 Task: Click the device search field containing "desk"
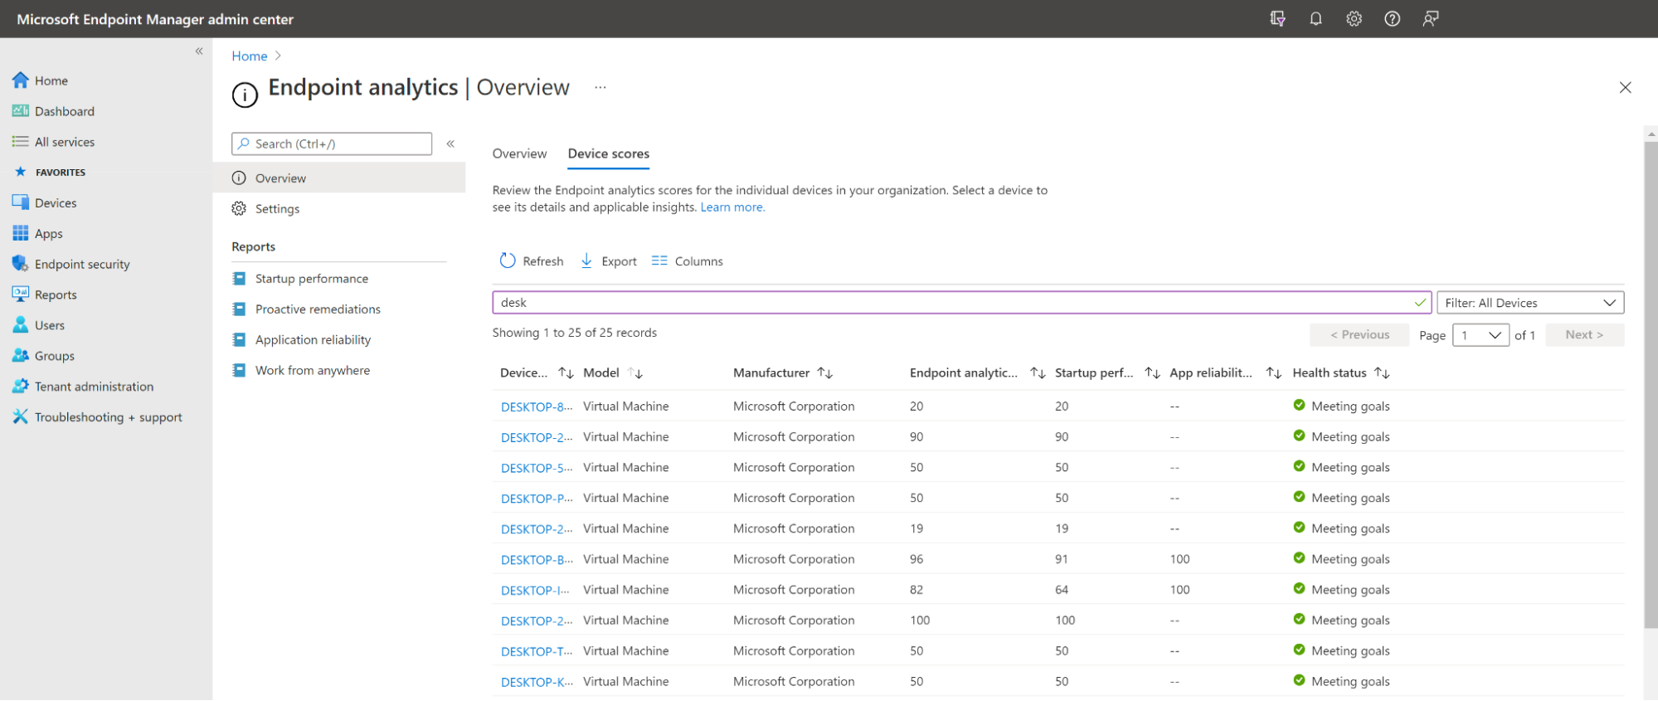pos(962,303)
